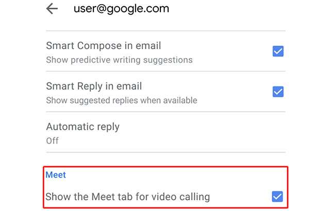Click gap between Smart Compose text and checkbox
The height and width of the screenshot is (211, 330).
tap(232, 51)
